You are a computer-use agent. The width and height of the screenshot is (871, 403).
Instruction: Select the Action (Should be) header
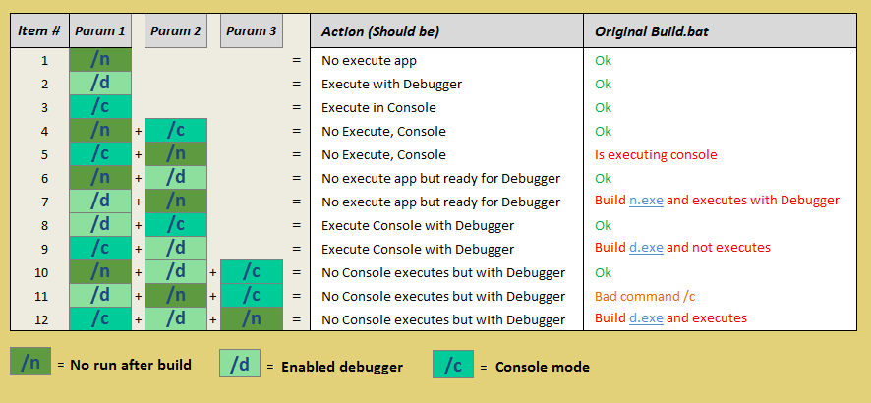point(380,31)
